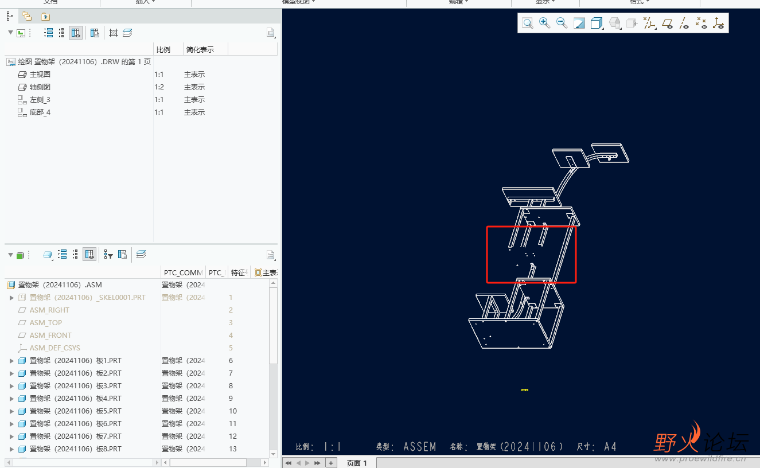Click PTC_COMM column header
The height and width of the screenshot is (468, 760).
point(183,273)
